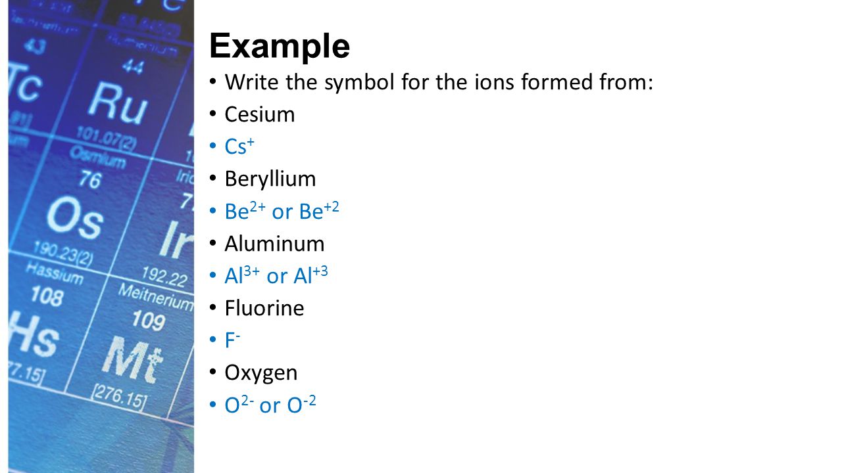The height and width of the screenshot is (473, 842).
Task: Select the Aluminum bullet text
Action: click(x=274, y=244)
